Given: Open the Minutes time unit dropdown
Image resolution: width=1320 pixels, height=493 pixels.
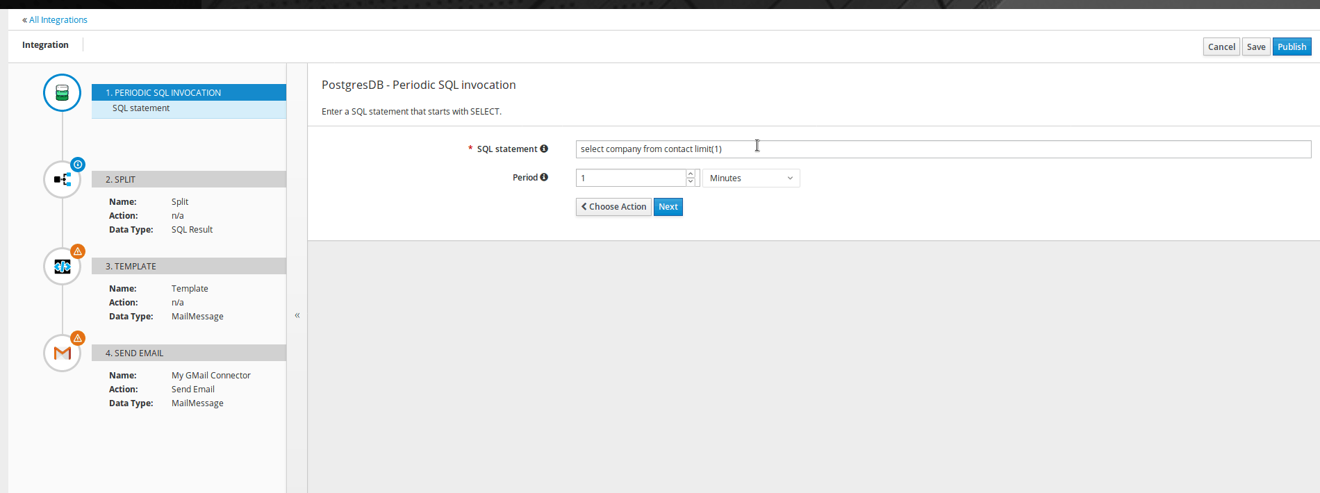Looking at the screenshot, I should 751,178.
